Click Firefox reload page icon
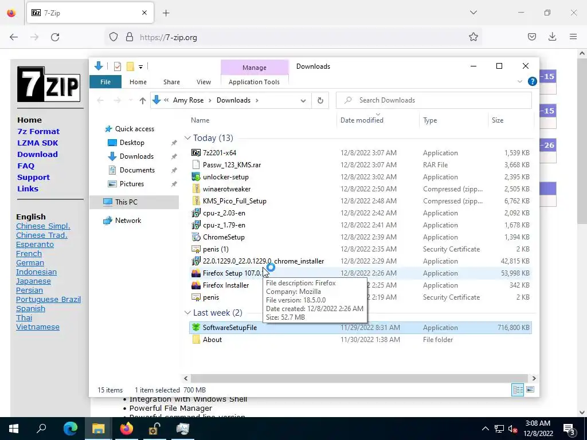This screenshot has width=587, height=440. [x=55, y=37]
